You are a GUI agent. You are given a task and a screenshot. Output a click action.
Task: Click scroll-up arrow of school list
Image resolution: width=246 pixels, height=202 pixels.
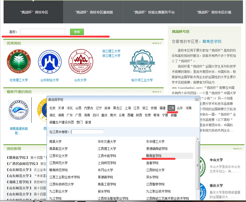(198, 139)
